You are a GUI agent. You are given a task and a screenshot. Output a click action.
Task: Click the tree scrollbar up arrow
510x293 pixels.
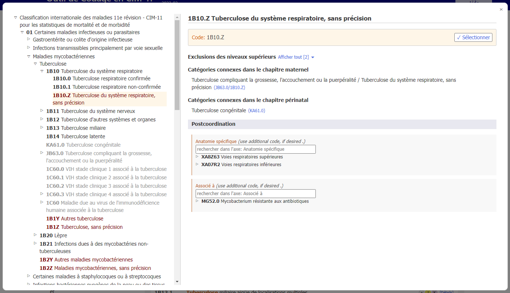tap(177, 17)
